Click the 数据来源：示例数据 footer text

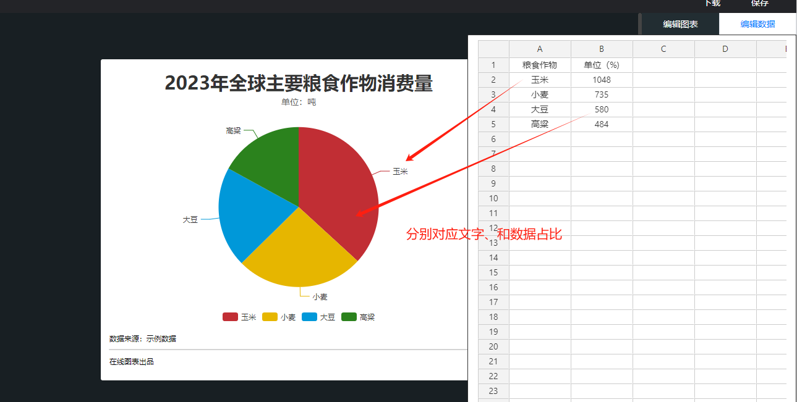tap(143, 338)
